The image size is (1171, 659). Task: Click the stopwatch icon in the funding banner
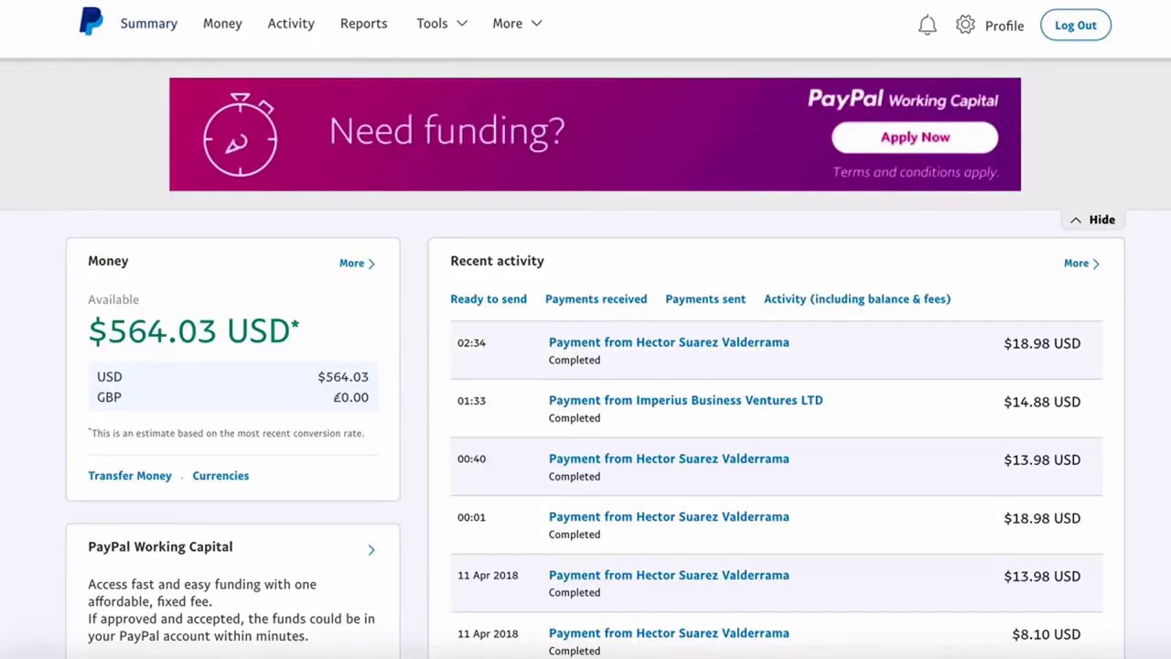pyautogui.click(x=240, y=135)
